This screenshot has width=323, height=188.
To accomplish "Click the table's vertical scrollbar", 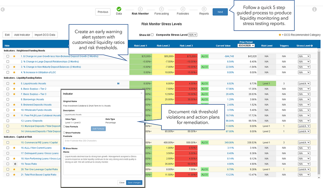I will pyautogui.click(x=319, y=113).
